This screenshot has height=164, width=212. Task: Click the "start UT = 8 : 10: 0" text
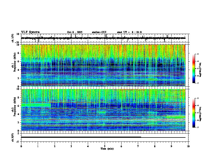pos(129,32)
